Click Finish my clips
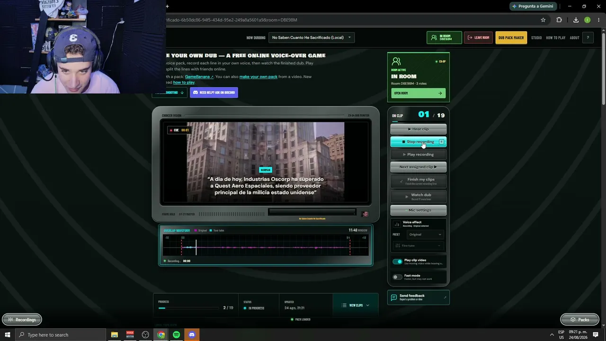The height and width of the screenshot is (341, 606). [418, 181]
